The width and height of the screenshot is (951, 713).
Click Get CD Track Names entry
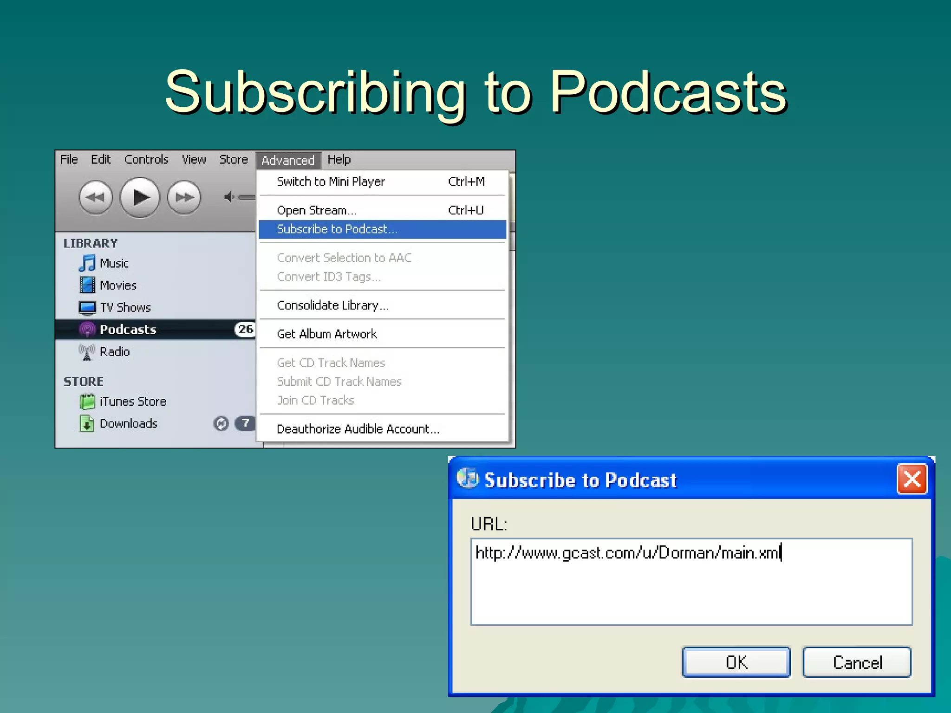pyautogui.click(x=382, y=363)
